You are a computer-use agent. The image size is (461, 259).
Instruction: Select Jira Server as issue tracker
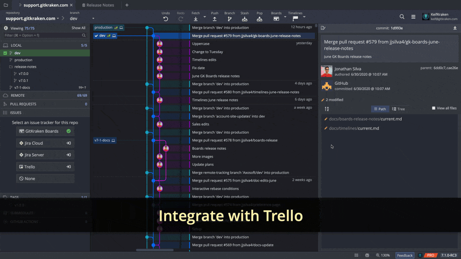point(45,155)
